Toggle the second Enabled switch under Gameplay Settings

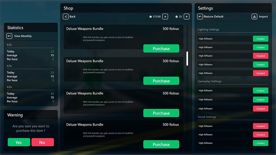(x=260, y=99)
